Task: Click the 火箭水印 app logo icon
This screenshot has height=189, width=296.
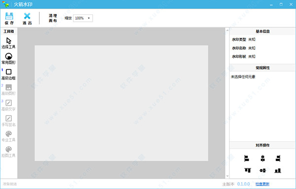Action: (x=5, y=4)
